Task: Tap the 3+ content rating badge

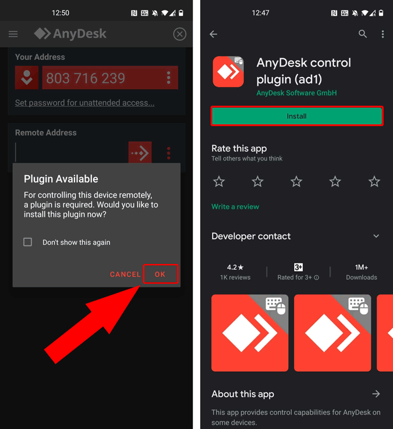Action: point(298,267)
